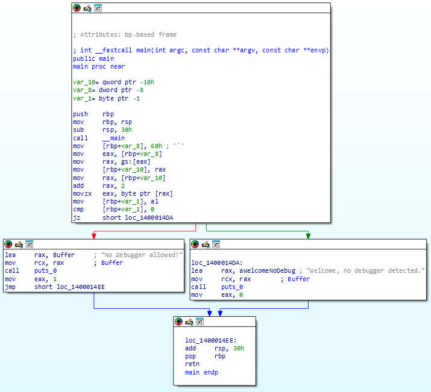This screenshot has width=431, height=392.
Task: Click group nodes icon on main block
Action: (98, 8)
